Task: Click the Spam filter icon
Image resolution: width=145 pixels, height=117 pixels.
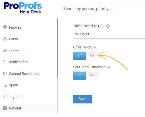Action: (x=5, y=85)
